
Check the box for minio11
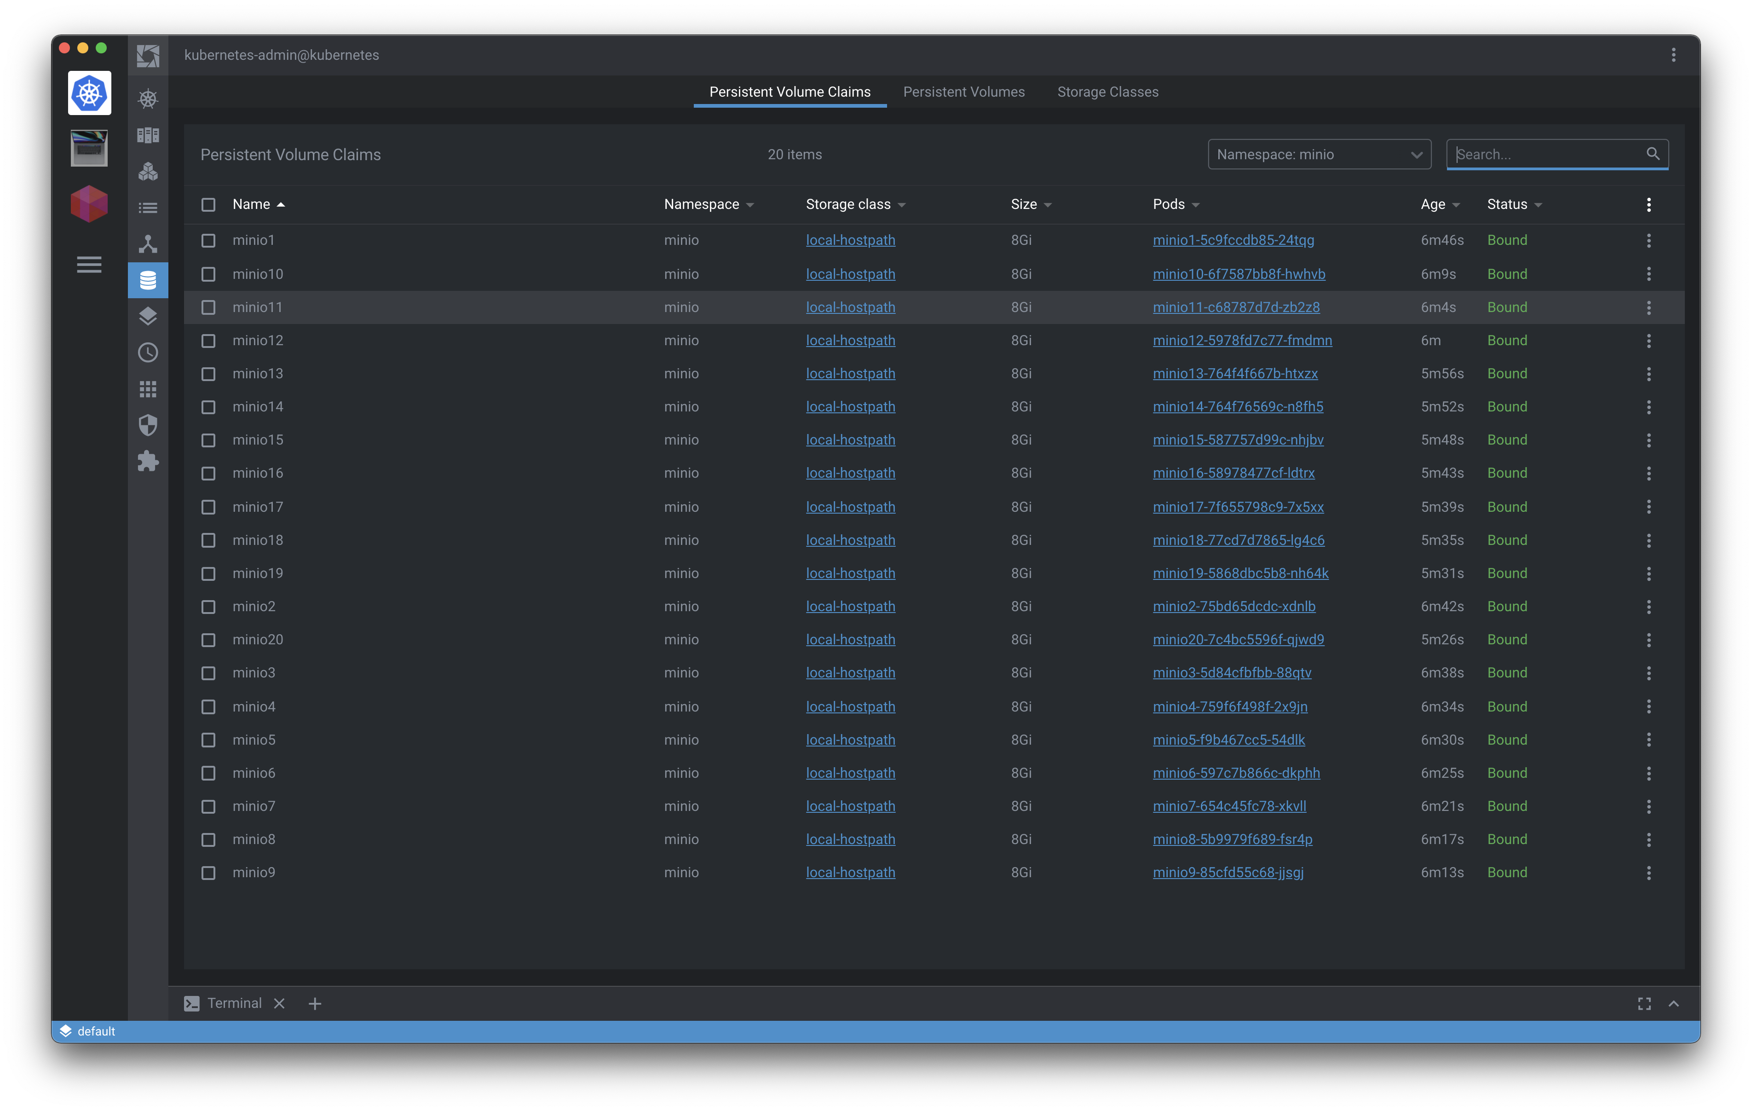click(208, 307)
